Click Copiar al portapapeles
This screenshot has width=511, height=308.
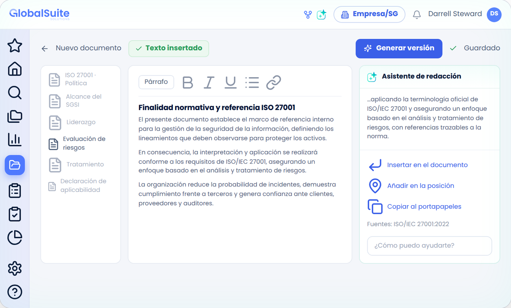coord(424,207)
